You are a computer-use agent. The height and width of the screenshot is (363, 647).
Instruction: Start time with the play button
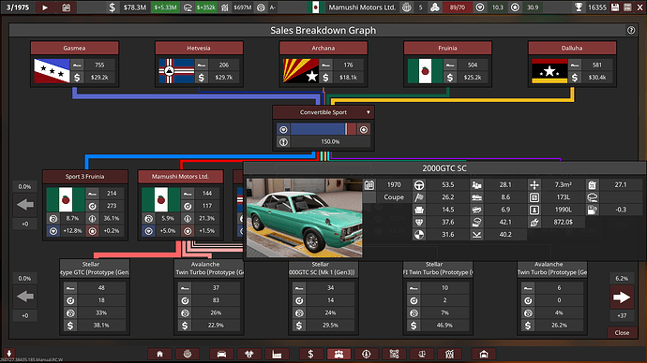45,7
